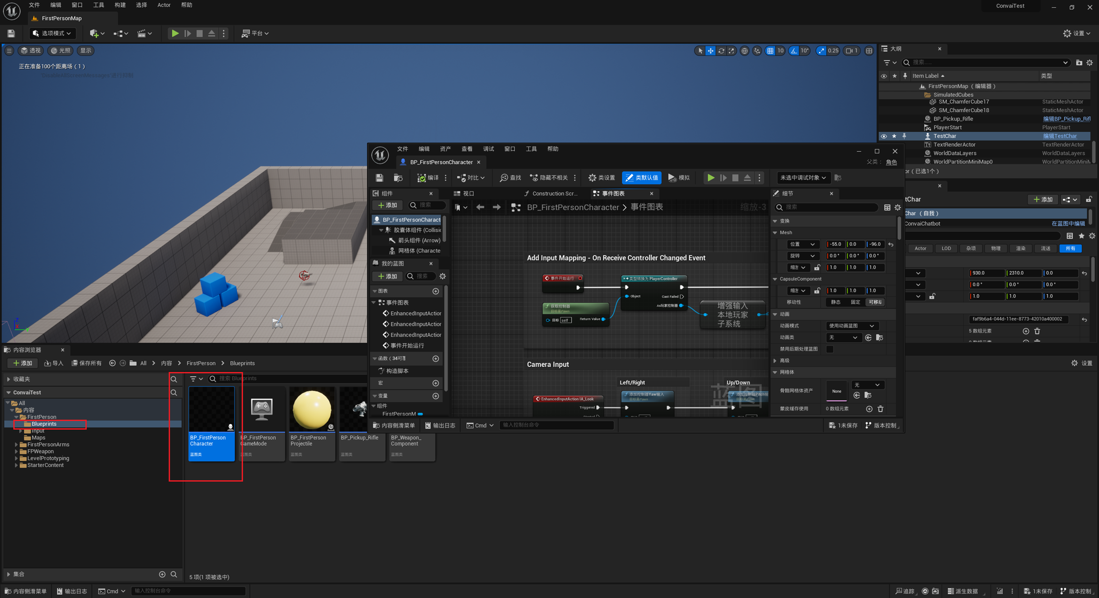The image size is (1099, 598).
Task: Select the rotate gizmo tool in viewport
Action: 721,51
